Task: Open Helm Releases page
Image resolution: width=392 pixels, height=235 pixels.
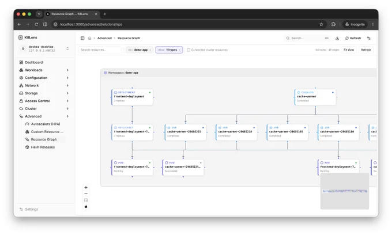Action: (43, 147)
